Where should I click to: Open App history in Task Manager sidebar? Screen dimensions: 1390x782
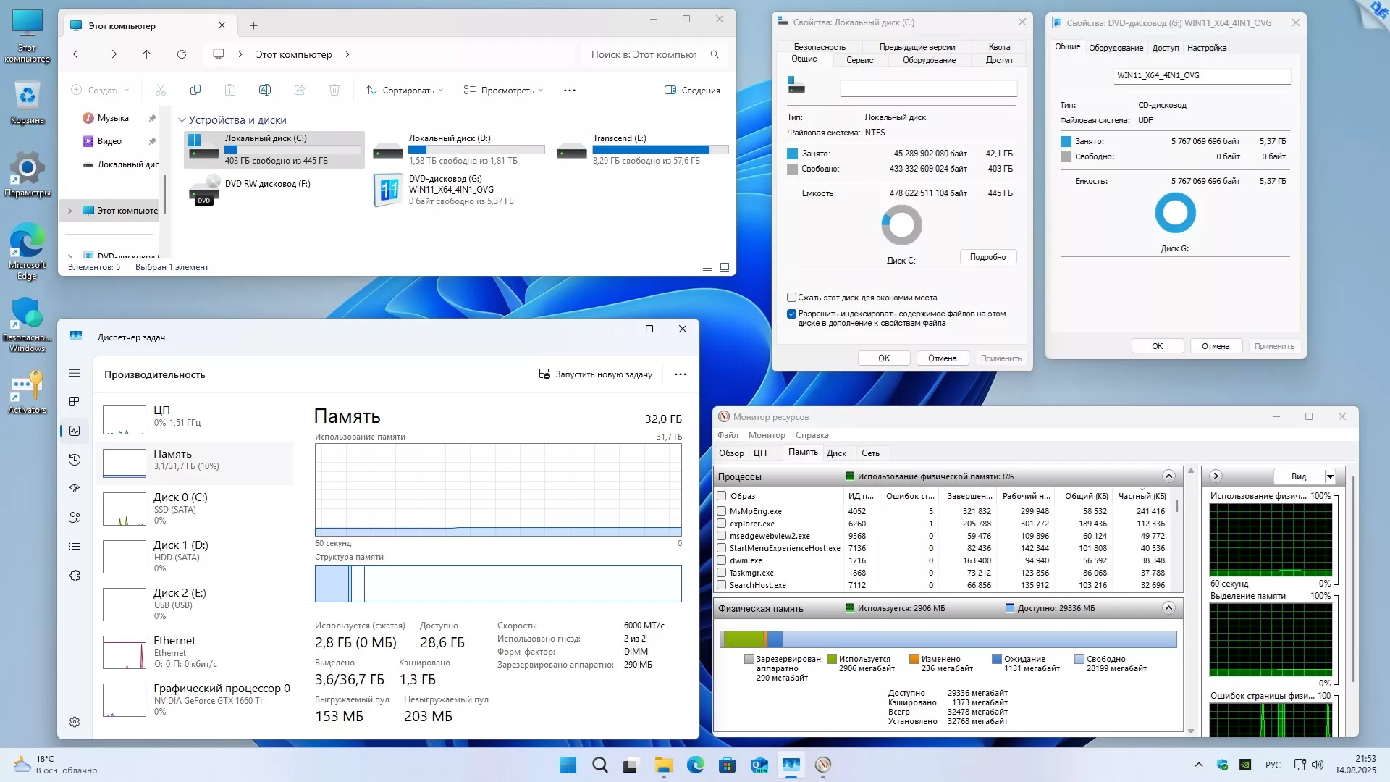(x=75, y=460)
